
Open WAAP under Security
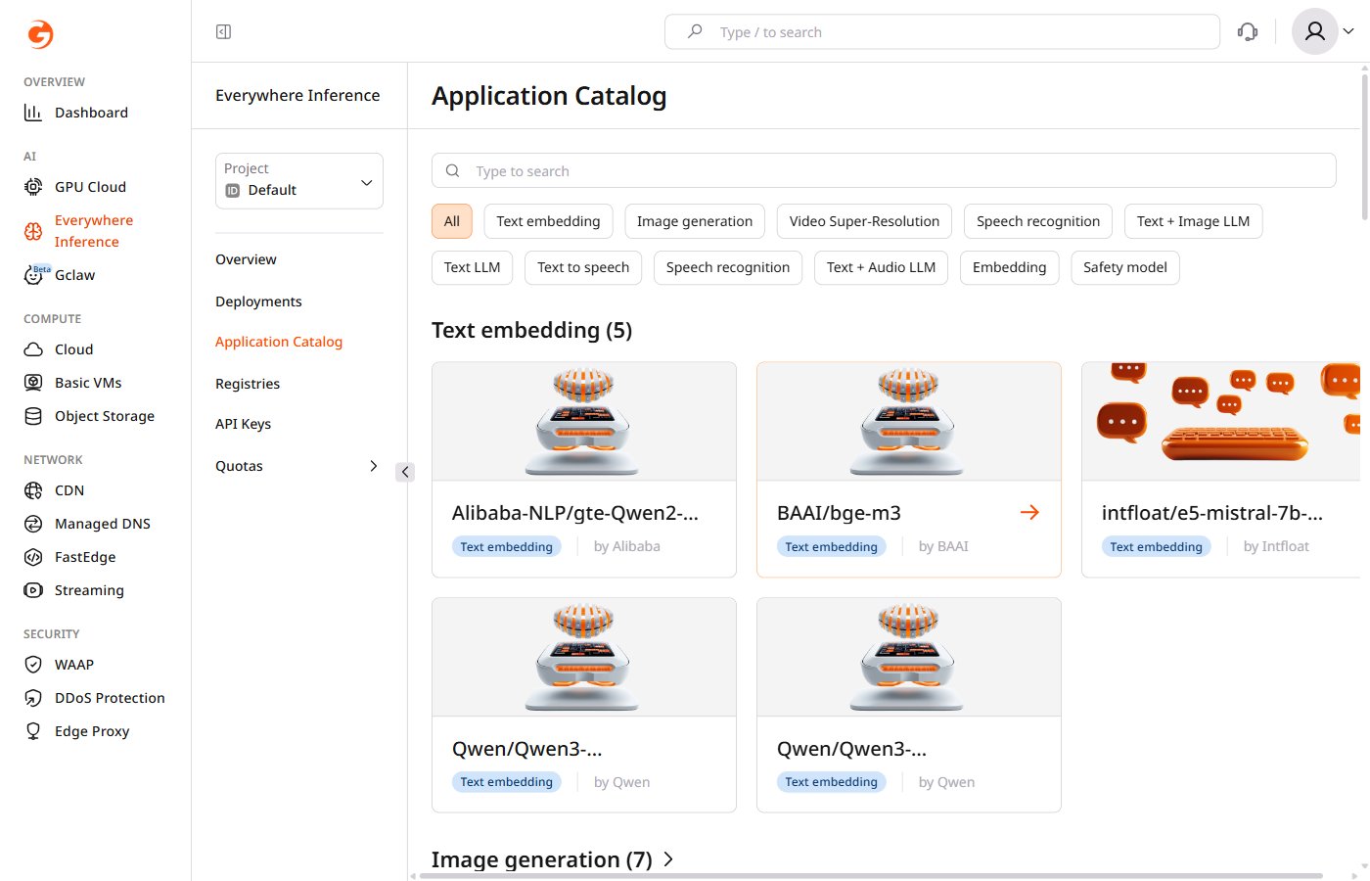click(73, 665)
